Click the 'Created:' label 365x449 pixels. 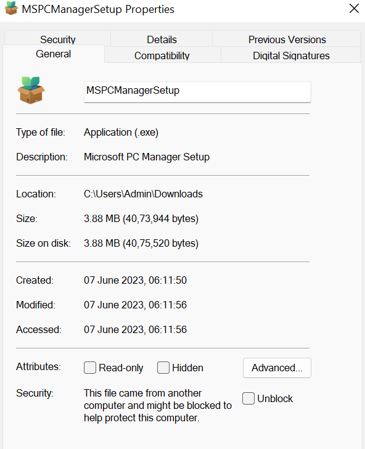(x=35, y=280)
